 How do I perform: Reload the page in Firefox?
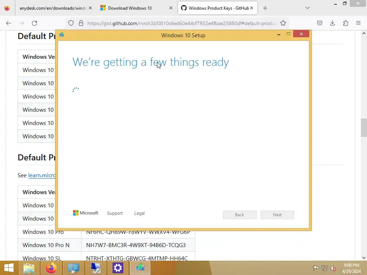pos(34,23)
